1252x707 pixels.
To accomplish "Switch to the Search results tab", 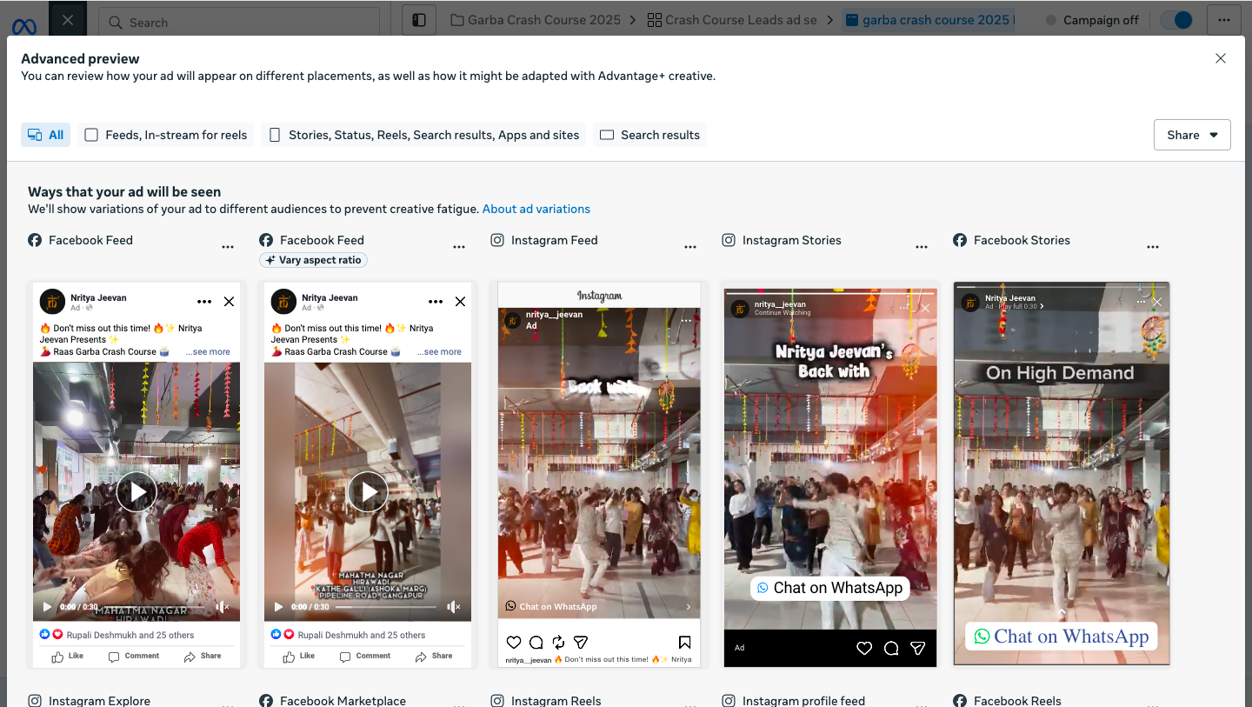I will pyautogui.click(x=650, y=135).
